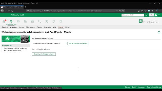This screenshot has height=91, width=162.
Task: Open Stud.IP footer link
Action: (134, 87)
